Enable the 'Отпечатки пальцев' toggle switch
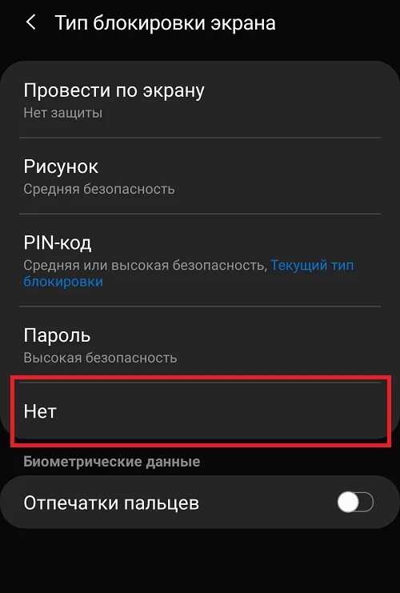 click(355, 503)
